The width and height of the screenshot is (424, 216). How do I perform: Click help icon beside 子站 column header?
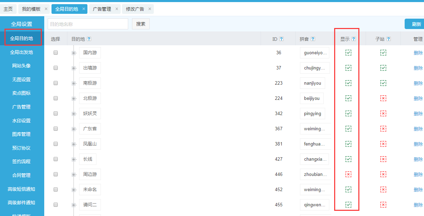[x=388, y=39]
